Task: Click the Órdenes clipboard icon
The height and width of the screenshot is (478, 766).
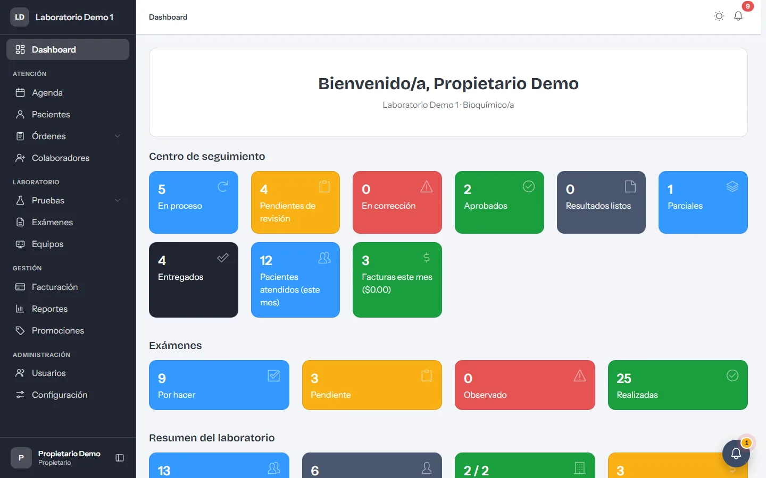Action: pyautogui.click(x=20, y=136)
